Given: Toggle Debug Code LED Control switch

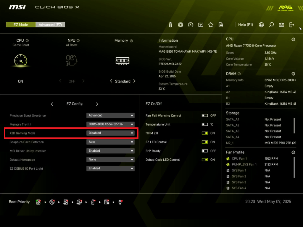Looking at the screenshot, I should click(x=205, y=160).
